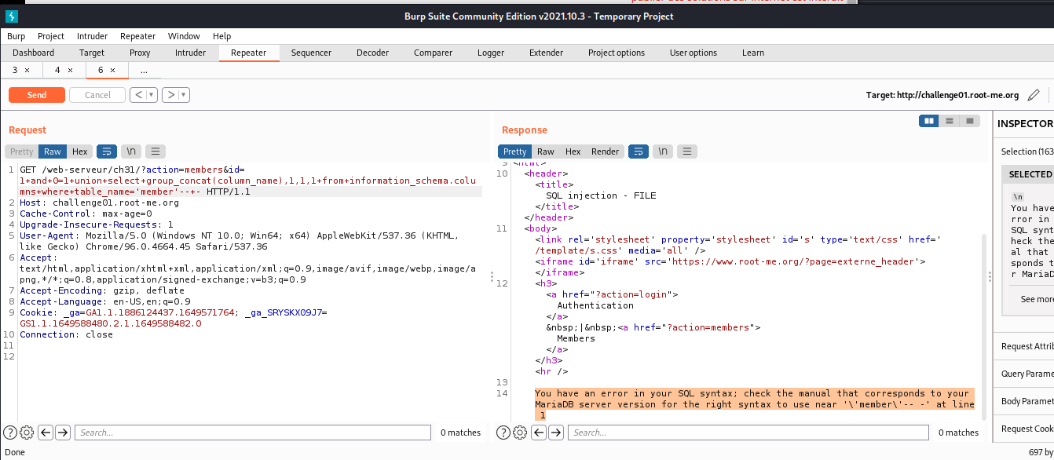Switch to the Decoder tab
The width and height of the screenshot is (1054, 460).
click(372, 53)
